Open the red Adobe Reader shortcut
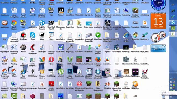Viewport: 177px width, 99px height. pyautogui.click(x=51, y=84)
